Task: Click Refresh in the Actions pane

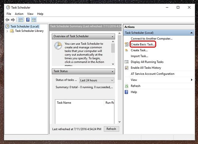Action: click(136, 86)
